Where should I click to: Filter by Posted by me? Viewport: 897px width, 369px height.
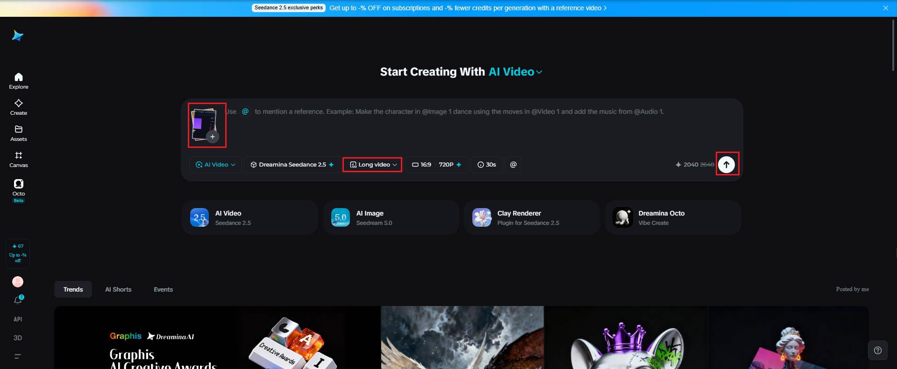click(852, 289)
